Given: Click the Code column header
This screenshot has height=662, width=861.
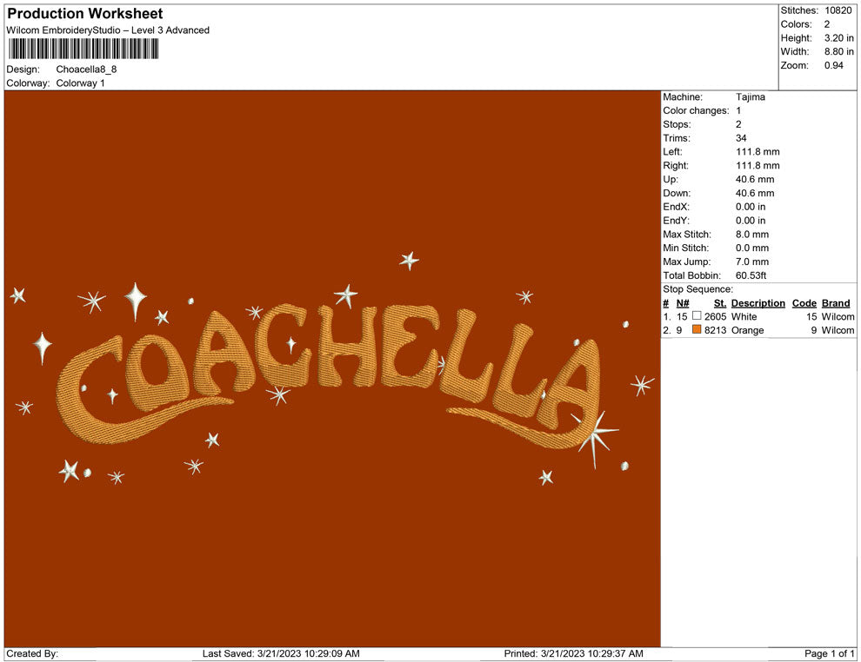Looking at the screenshot, I should [804, 303].
